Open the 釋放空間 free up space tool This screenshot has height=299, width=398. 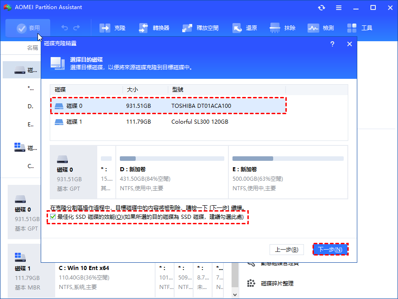(x=200, y=28)
